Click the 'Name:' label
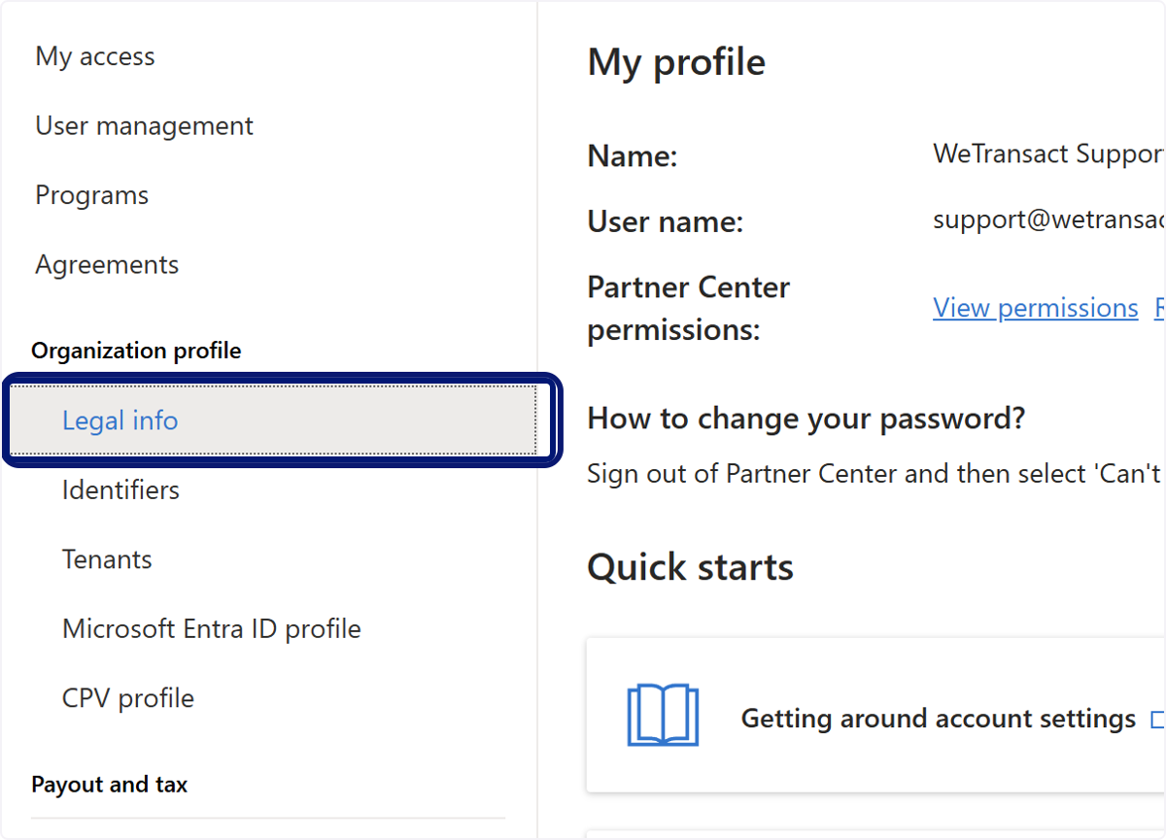This screenshot has width=1166, height=840. coord(633,156)
